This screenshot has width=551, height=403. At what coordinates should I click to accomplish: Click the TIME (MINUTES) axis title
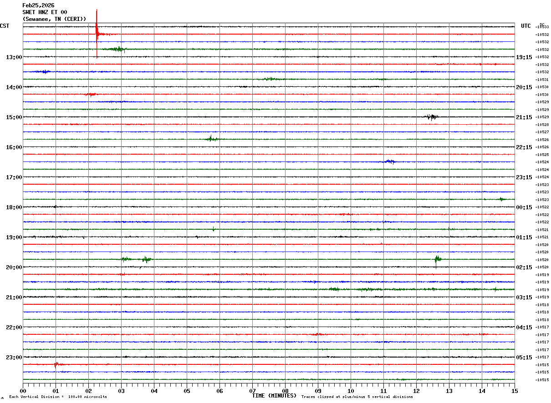tap(274, 396)
